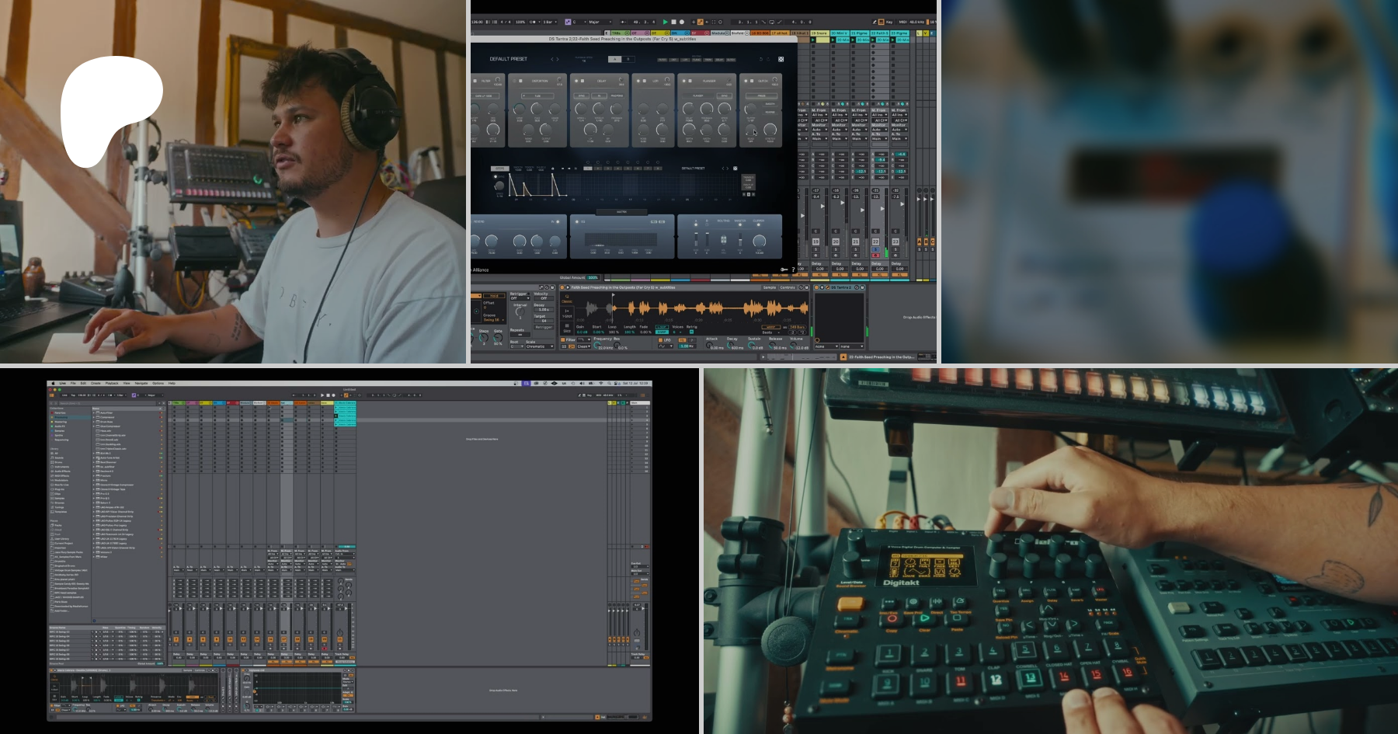1398x734 pixels.
Task: Open the TUBE distortion type dropdown
Action: (x=537, y=96)
